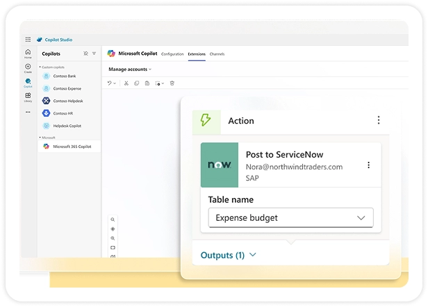
Task: Select Contoso Helpdesk copilot
Action: pyautogui.click(x=68, y=101)
